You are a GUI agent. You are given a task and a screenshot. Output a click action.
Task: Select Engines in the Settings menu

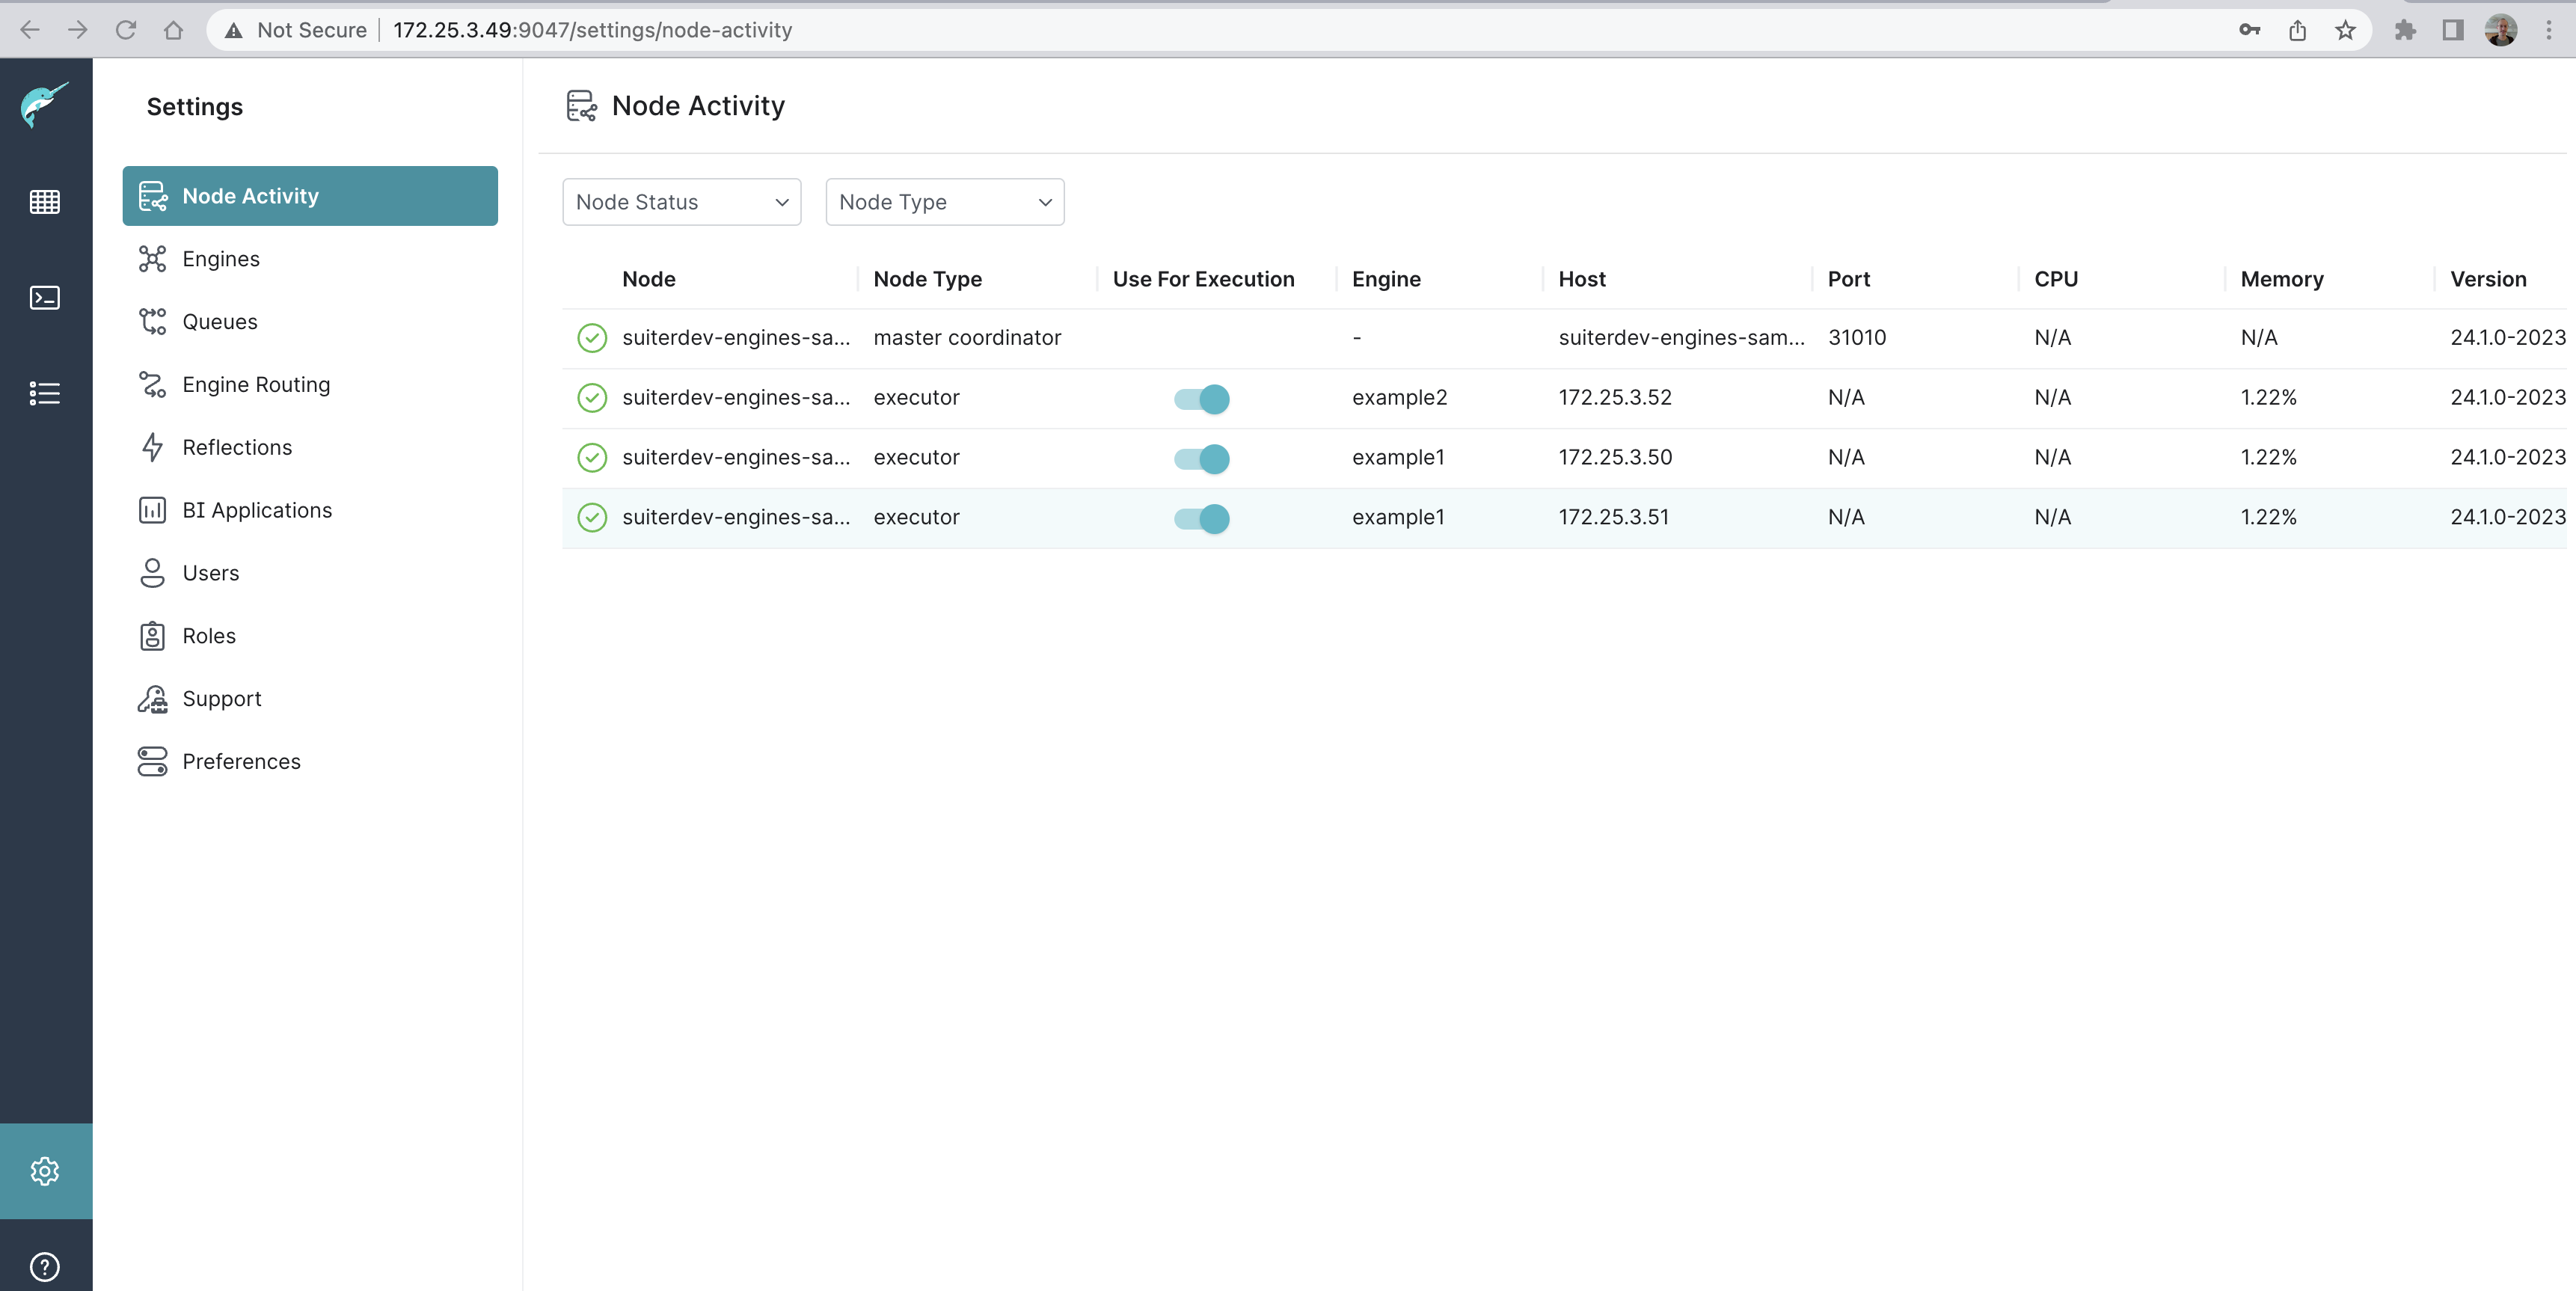tap(222, 258)
